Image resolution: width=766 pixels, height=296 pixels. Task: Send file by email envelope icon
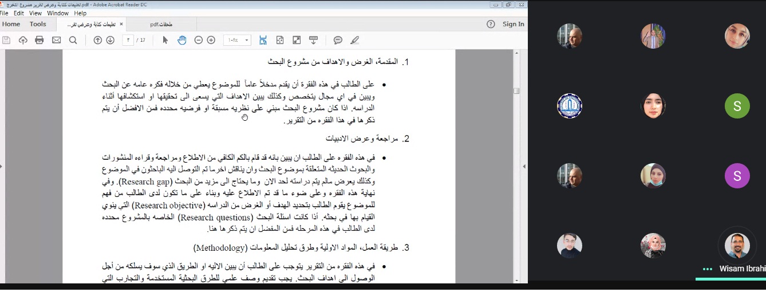(56, 40)
